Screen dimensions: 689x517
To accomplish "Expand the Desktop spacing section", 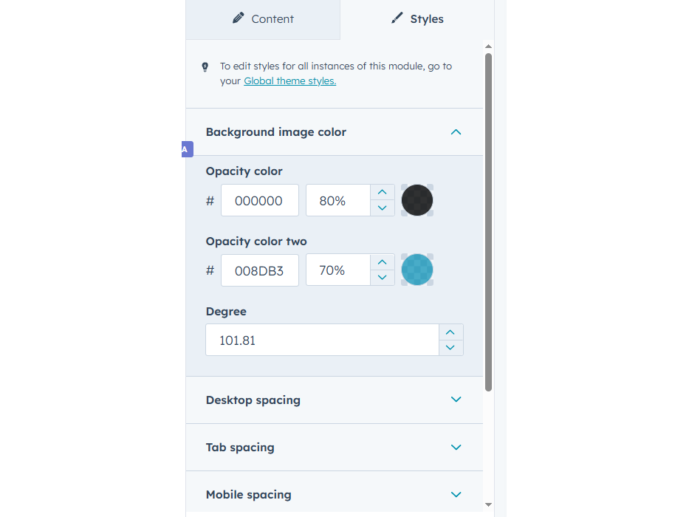I will pos(456,400).
